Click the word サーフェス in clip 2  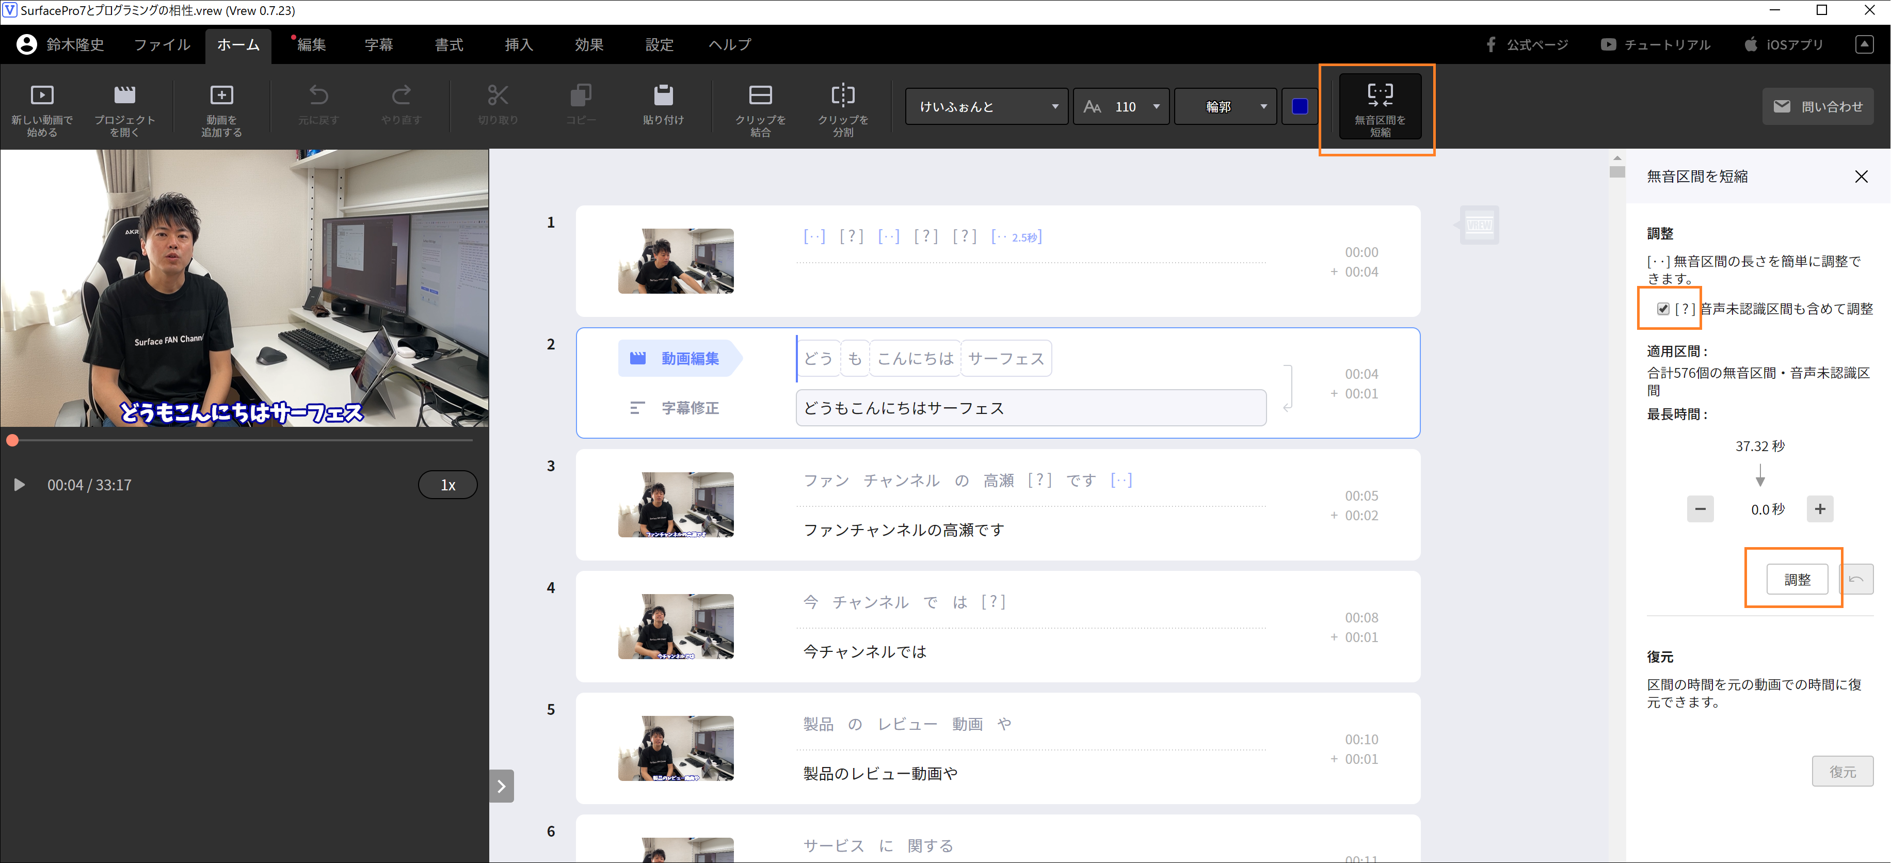(x=1006, y=359)
